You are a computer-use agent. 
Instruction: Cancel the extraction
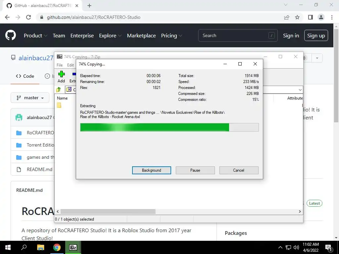[239, 170]
